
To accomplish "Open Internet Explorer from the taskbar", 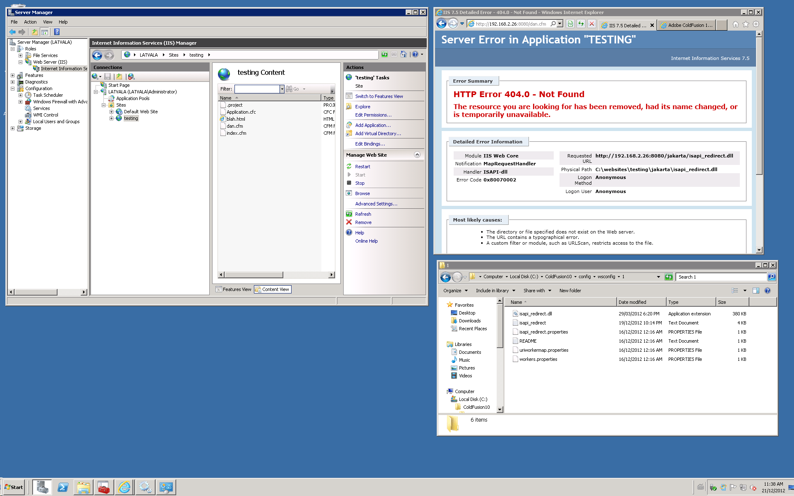I will tap(124, 487).
